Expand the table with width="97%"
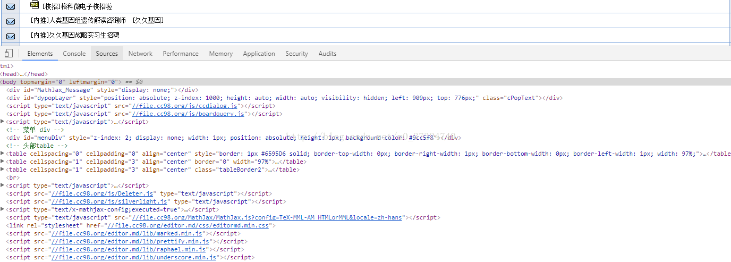 2,162
